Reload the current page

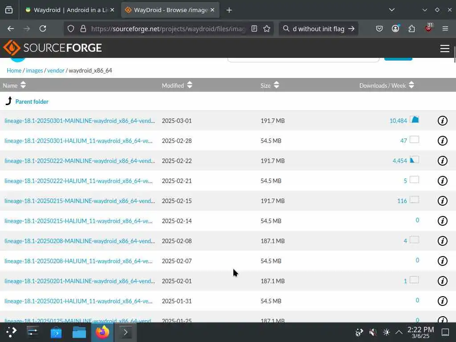coord(43,29)
